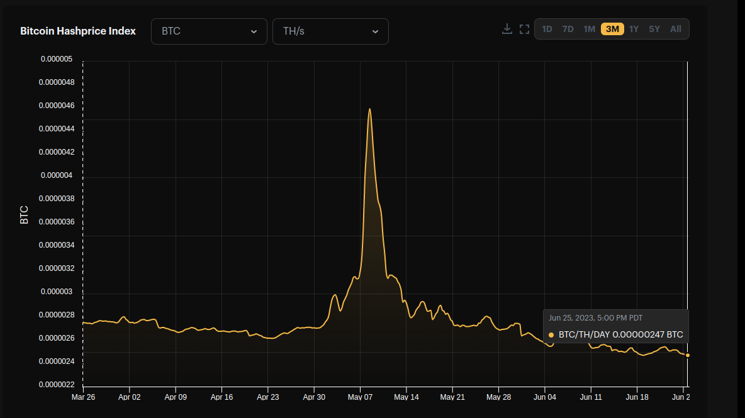The image size is (745, 418).
Task: Click the 0.000005 y-axis label
Action: (57, 59)
